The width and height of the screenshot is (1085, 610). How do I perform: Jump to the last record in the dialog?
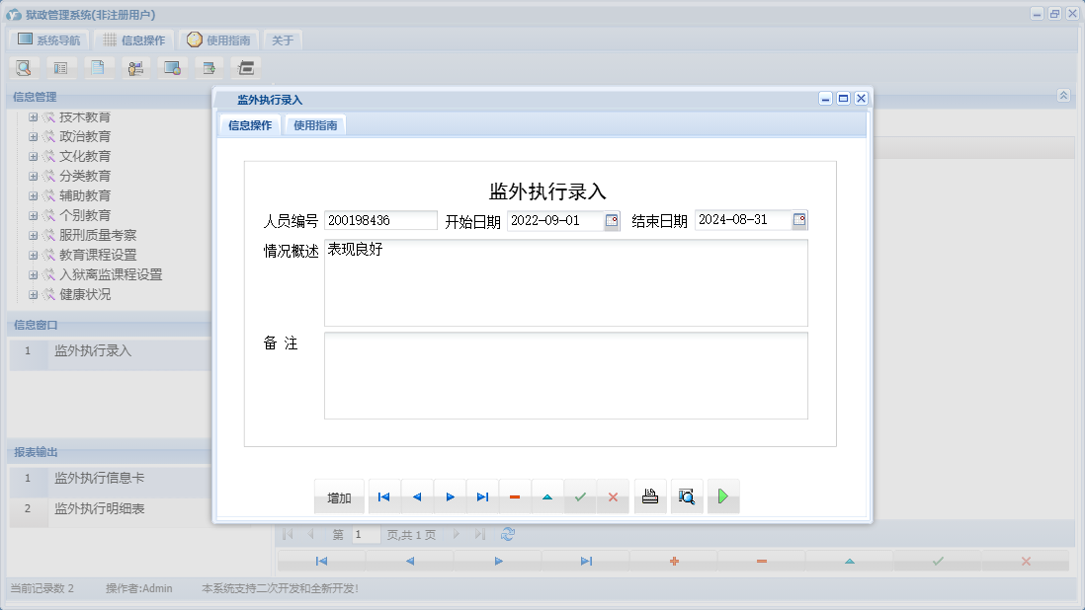click(481, 496)
